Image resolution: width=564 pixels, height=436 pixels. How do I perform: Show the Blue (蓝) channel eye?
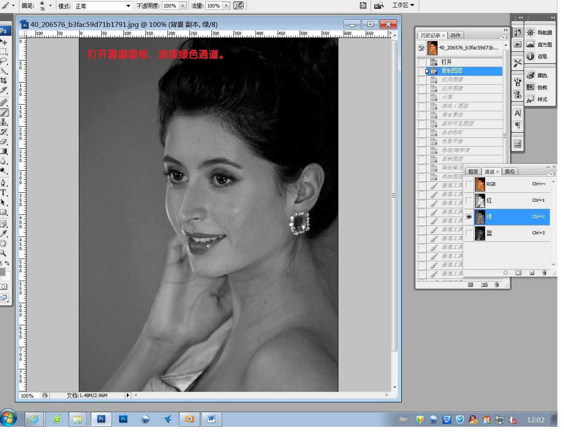click(469, 233)
